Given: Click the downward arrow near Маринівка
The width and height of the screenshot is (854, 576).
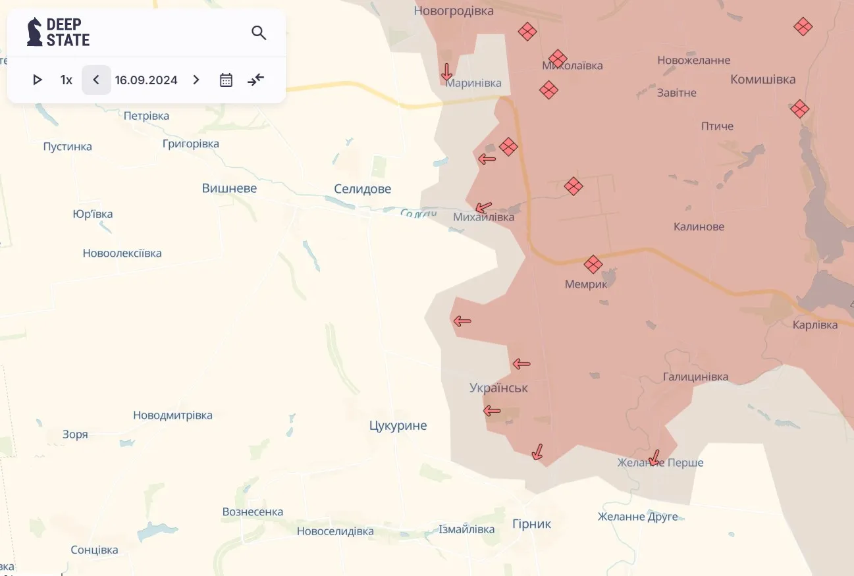Looking at the screenshot, I should [x=447, y=72].
